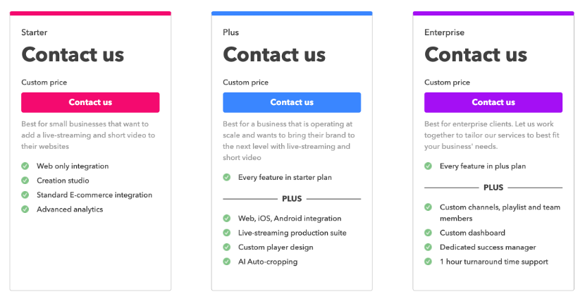This screenshot has height=299, width=585.
Task: Click the checkmark next to Custom dashboard
Action: point(429,233)
